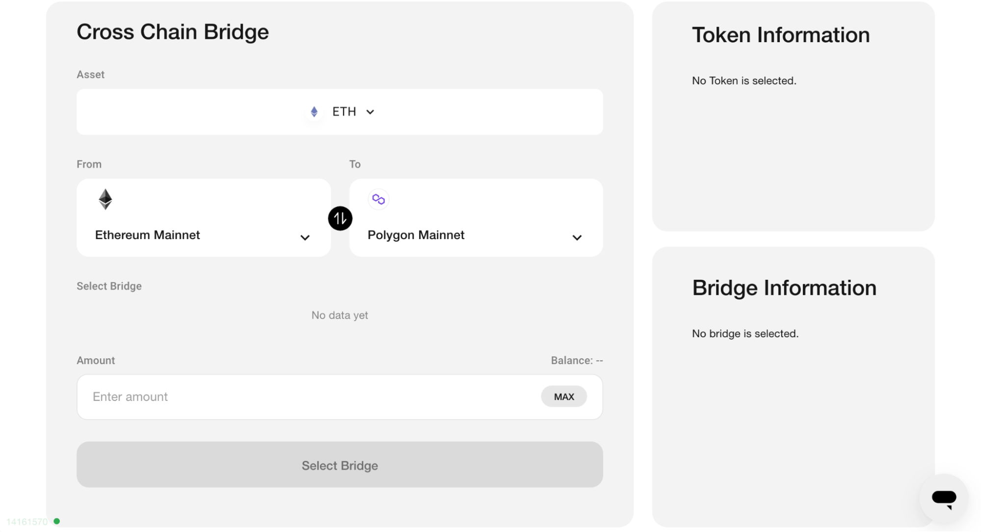This screenshot has width=981, height=532.
Task: Select the Ethereum Mainnet network label
Action: pos(147,235)
